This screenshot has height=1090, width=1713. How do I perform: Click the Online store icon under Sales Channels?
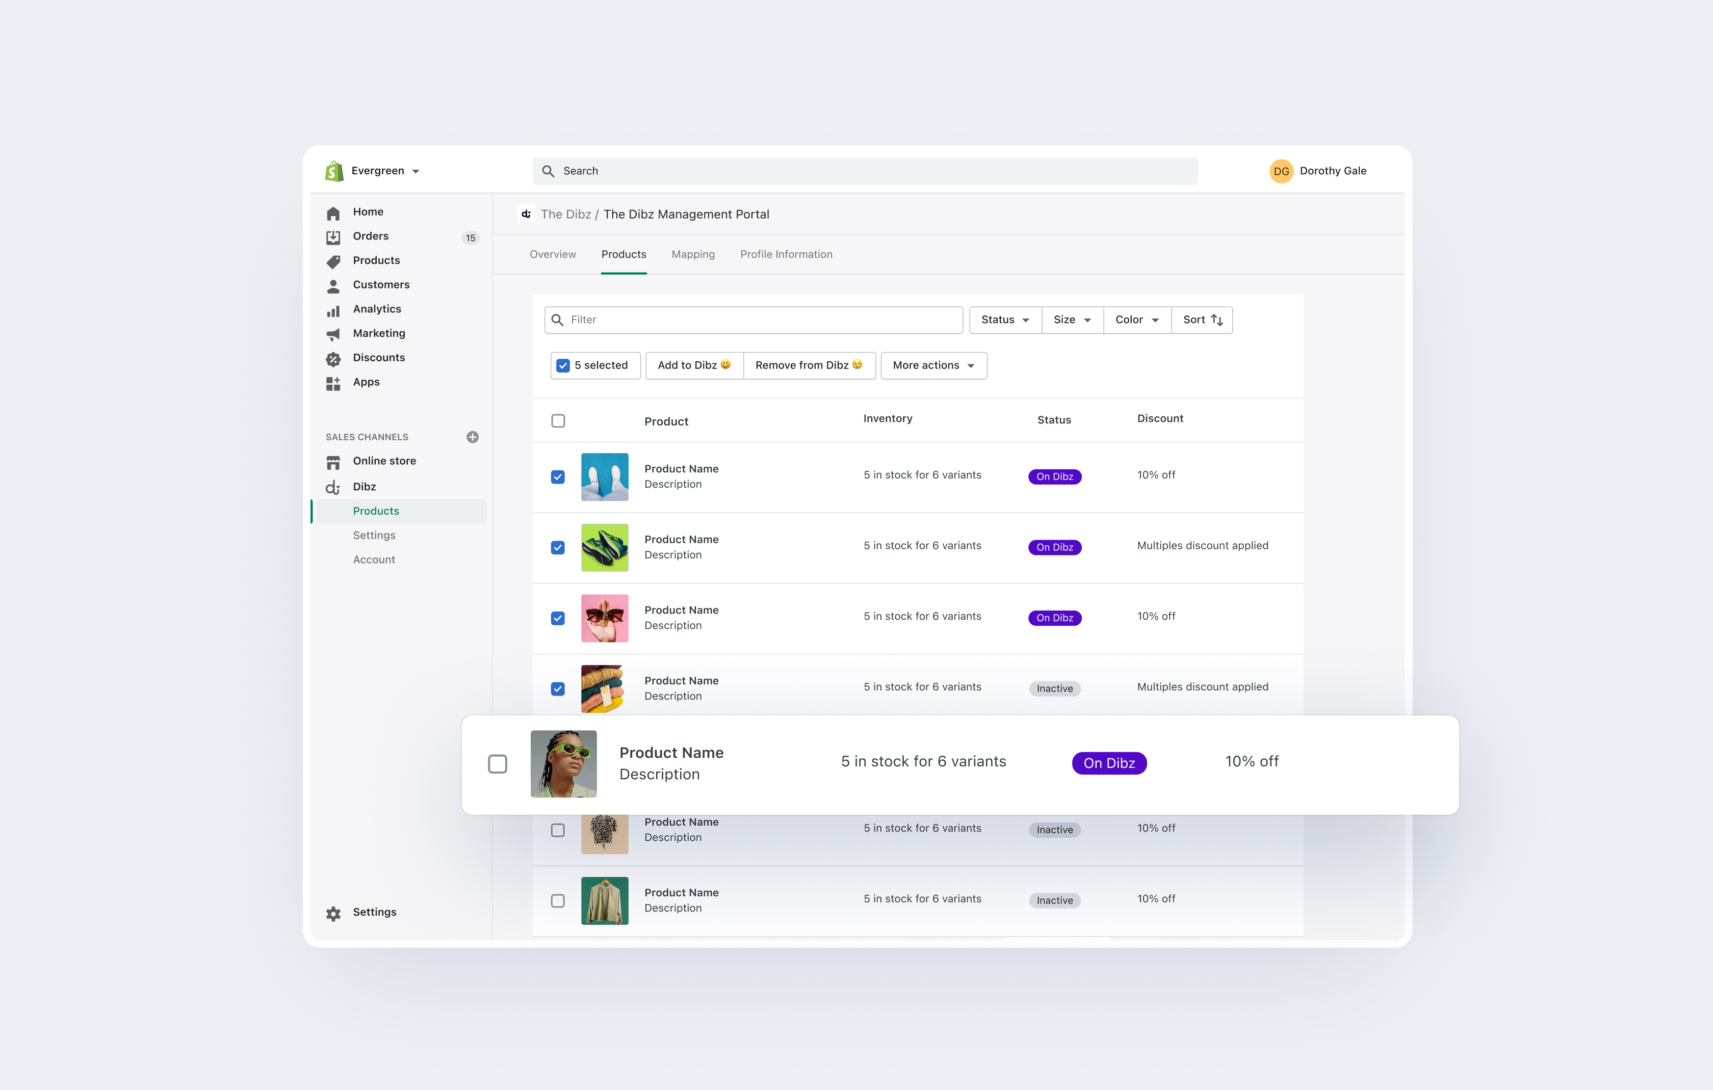(x=333, y=462)
